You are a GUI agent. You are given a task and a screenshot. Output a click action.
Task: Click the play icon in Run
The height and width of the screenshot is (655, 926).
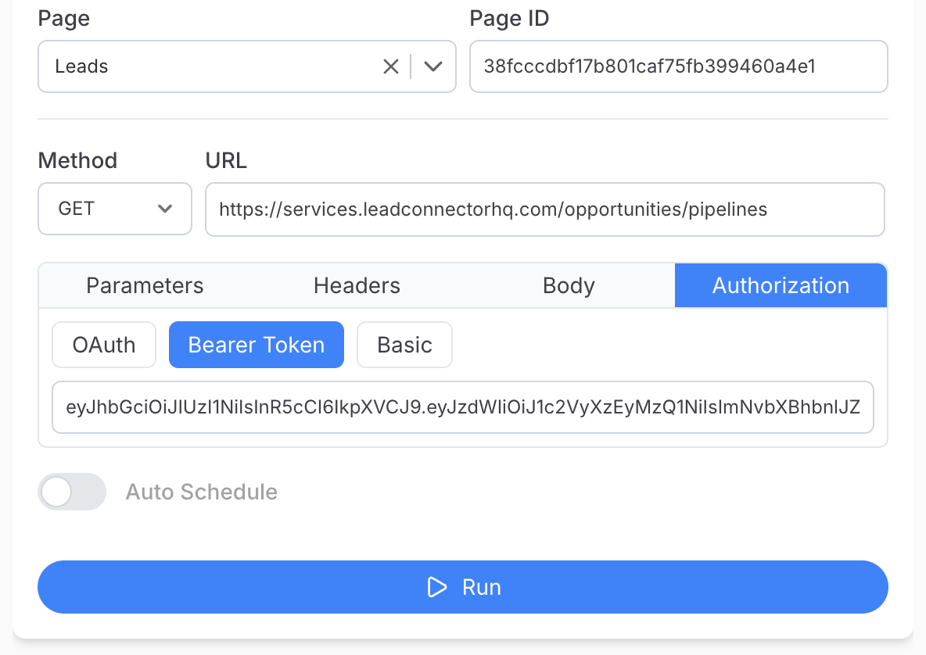[x=436, y=587]
